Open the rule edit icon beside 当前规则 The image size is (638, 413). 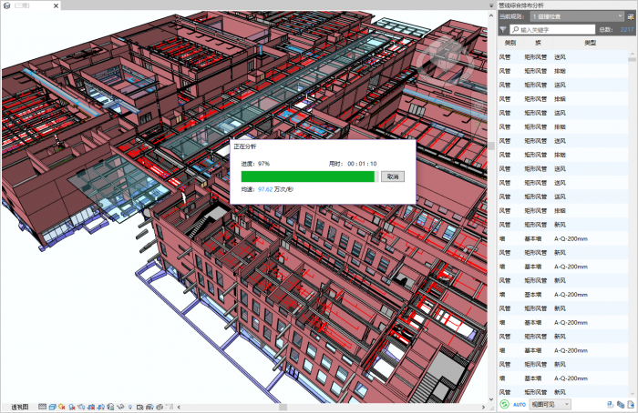[x=630, y=16]
